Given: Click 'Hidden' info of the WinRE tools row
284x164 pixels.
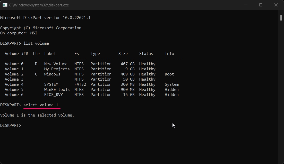Looking at the screenshot, I should click(x=172, y=90).
